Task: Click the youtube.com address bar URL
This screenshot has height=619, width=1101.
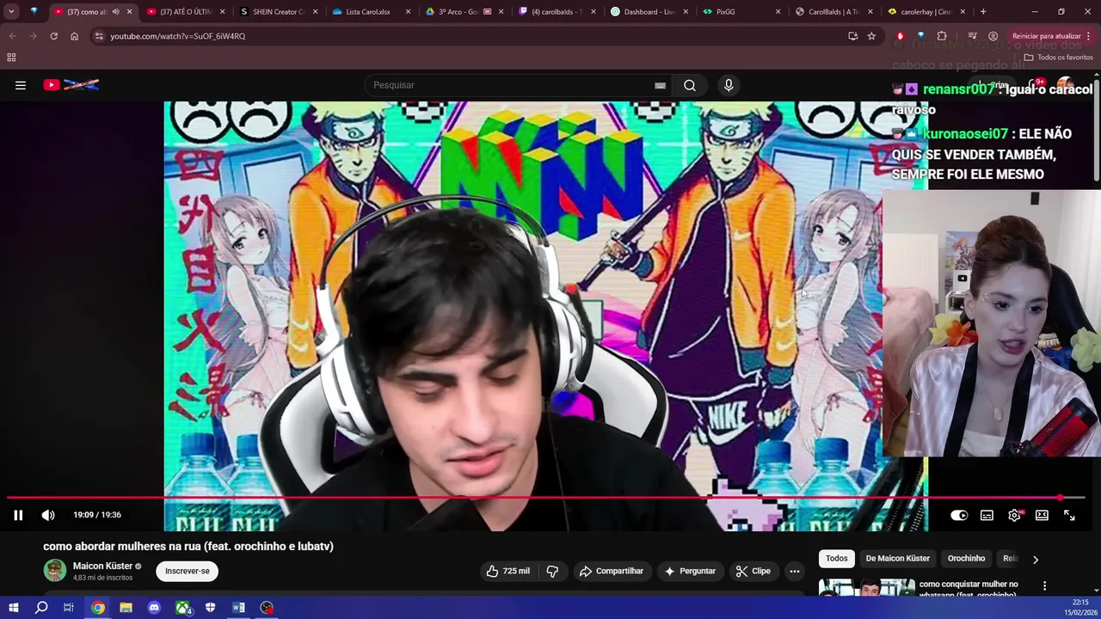Action: pos(178,36)
